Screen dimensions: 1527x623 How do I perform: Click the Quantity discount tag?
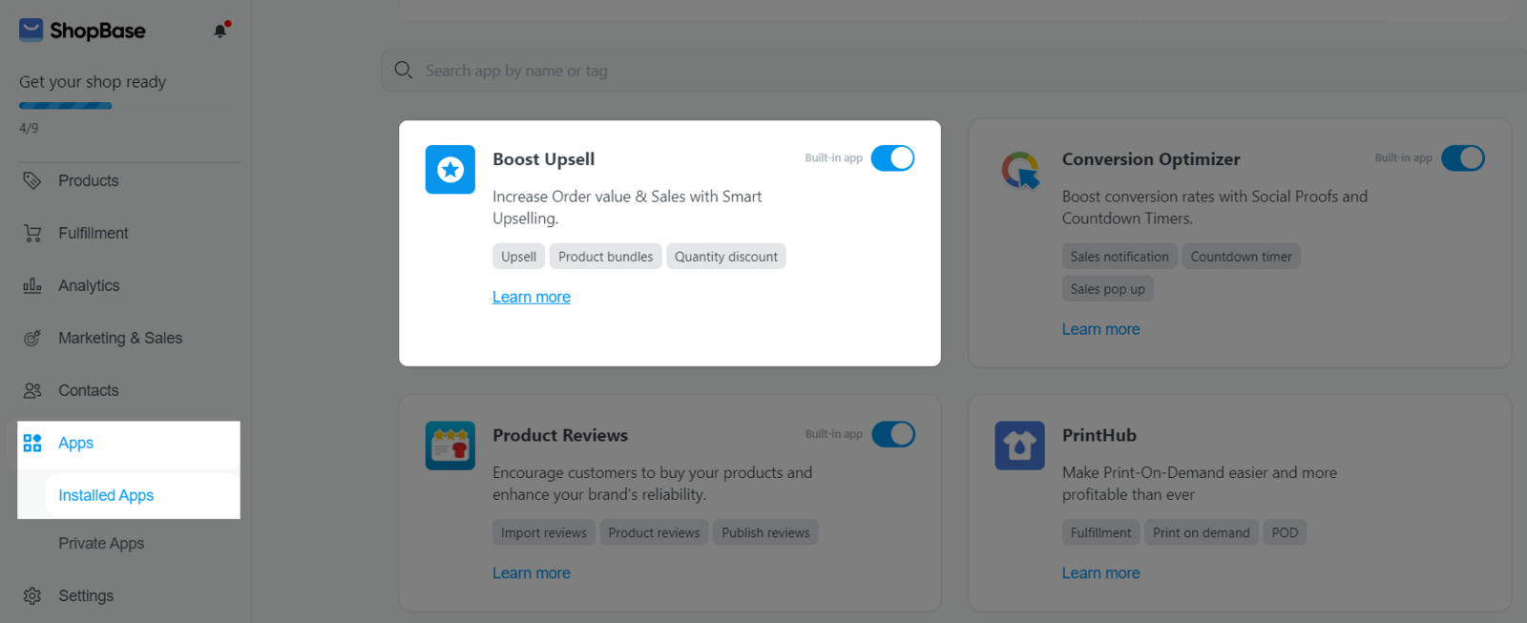(x=726, y=257)
